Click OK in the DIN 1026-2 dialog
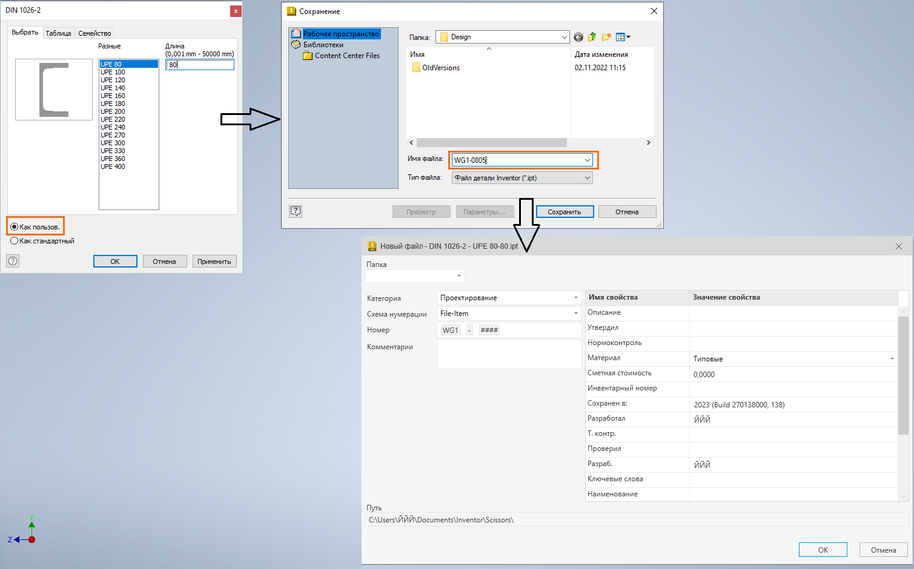Screen dimensions: 914x569 (x=115, y=261)
